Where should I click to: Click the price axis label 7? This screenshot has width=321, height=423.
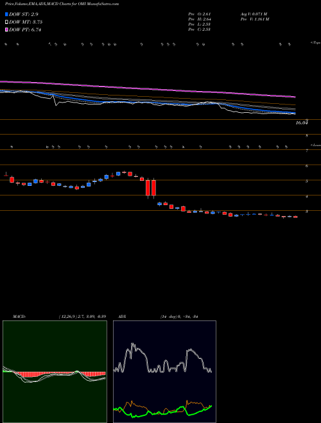pyautogui.click(x=307, y=151)
